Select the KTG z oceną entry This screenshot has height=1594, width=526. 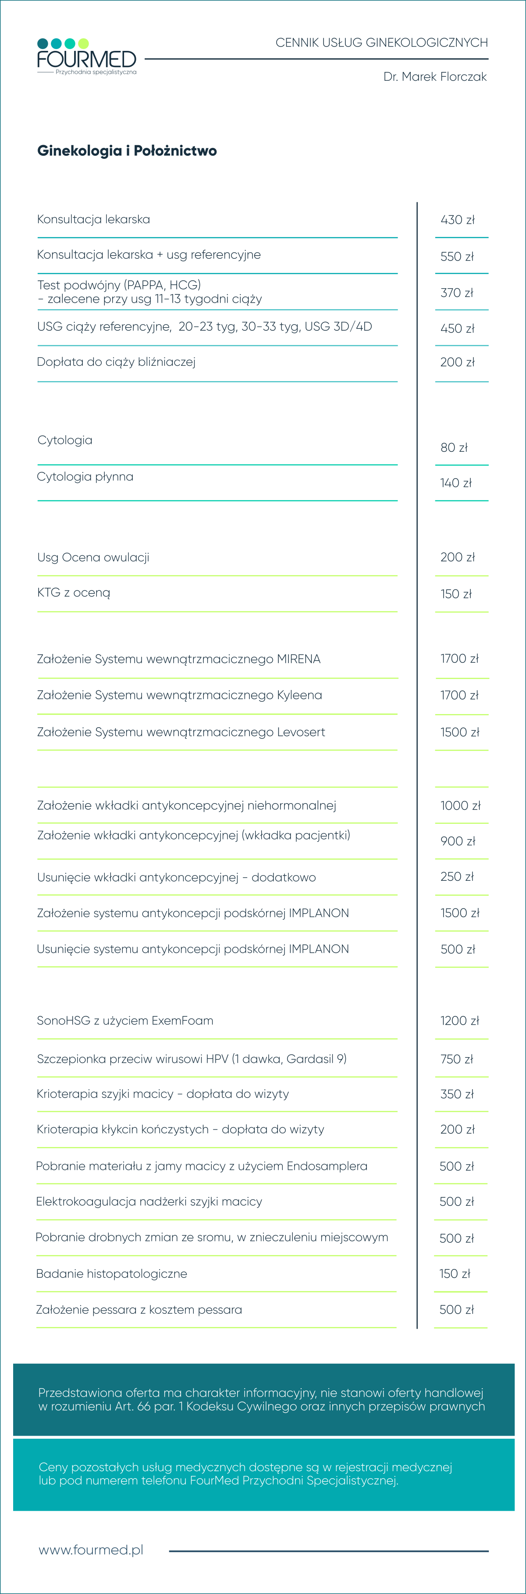tap(74, 592)
